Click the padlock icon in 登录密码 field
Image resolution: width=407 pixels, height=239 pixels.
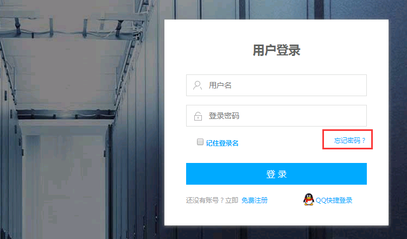pyautogui.click(x=198, y=116)
